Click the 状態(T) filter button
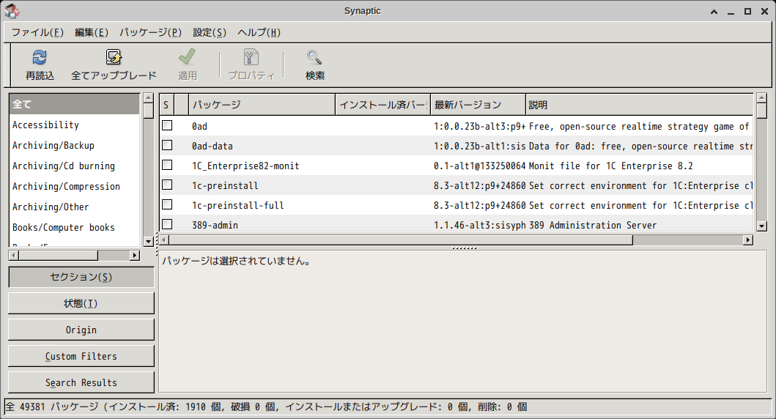Screen dimensions: 776x419 (81, 303)
